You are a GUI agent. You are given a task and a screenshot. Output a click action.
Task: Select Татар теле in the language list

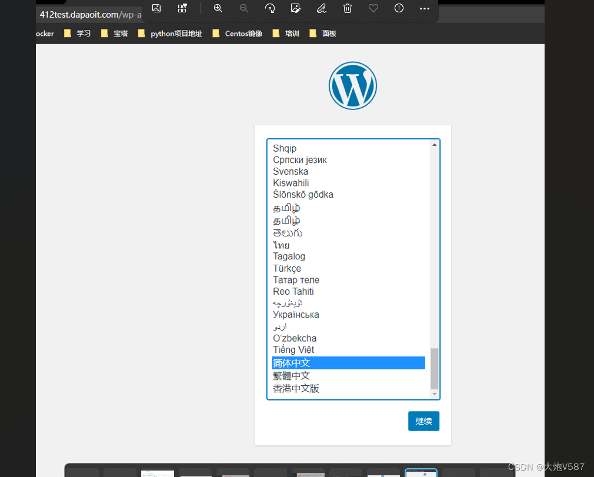pos(349,280)
